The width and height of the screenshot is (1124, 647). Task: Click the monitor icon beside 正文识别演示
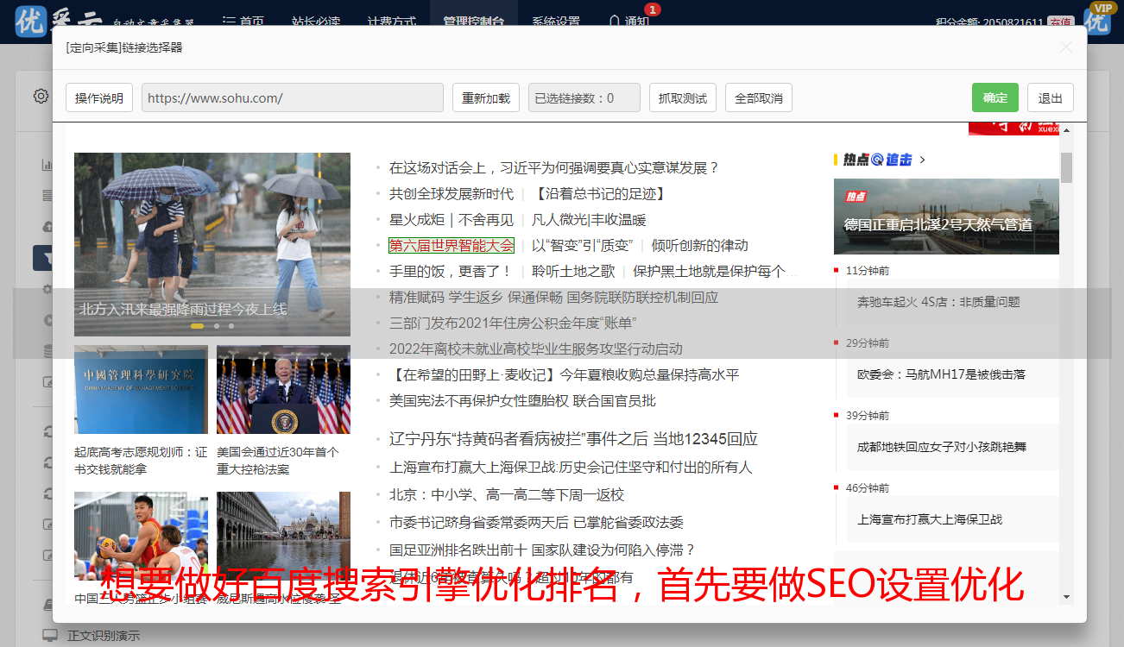(x=50, y=636)
